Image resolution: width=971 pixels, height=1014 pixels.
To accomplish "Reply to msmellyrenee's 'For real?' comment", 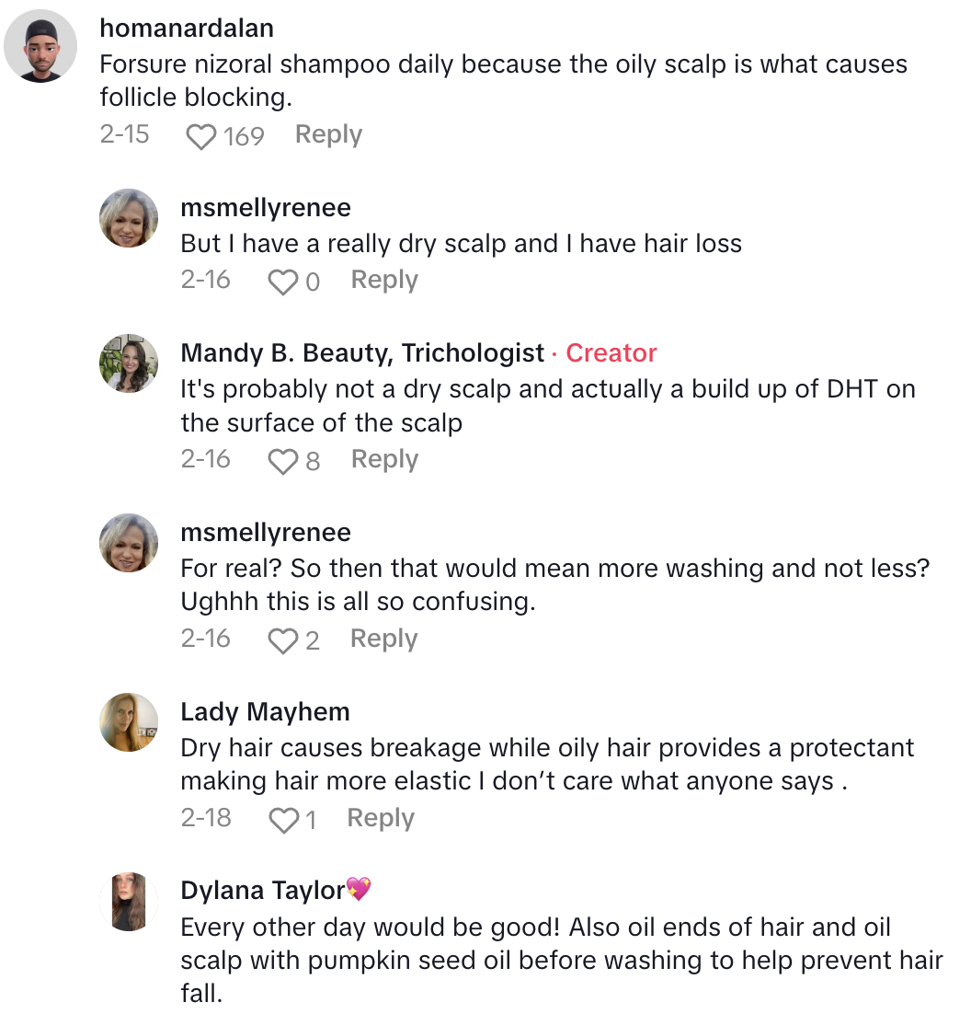I will 383,639.
